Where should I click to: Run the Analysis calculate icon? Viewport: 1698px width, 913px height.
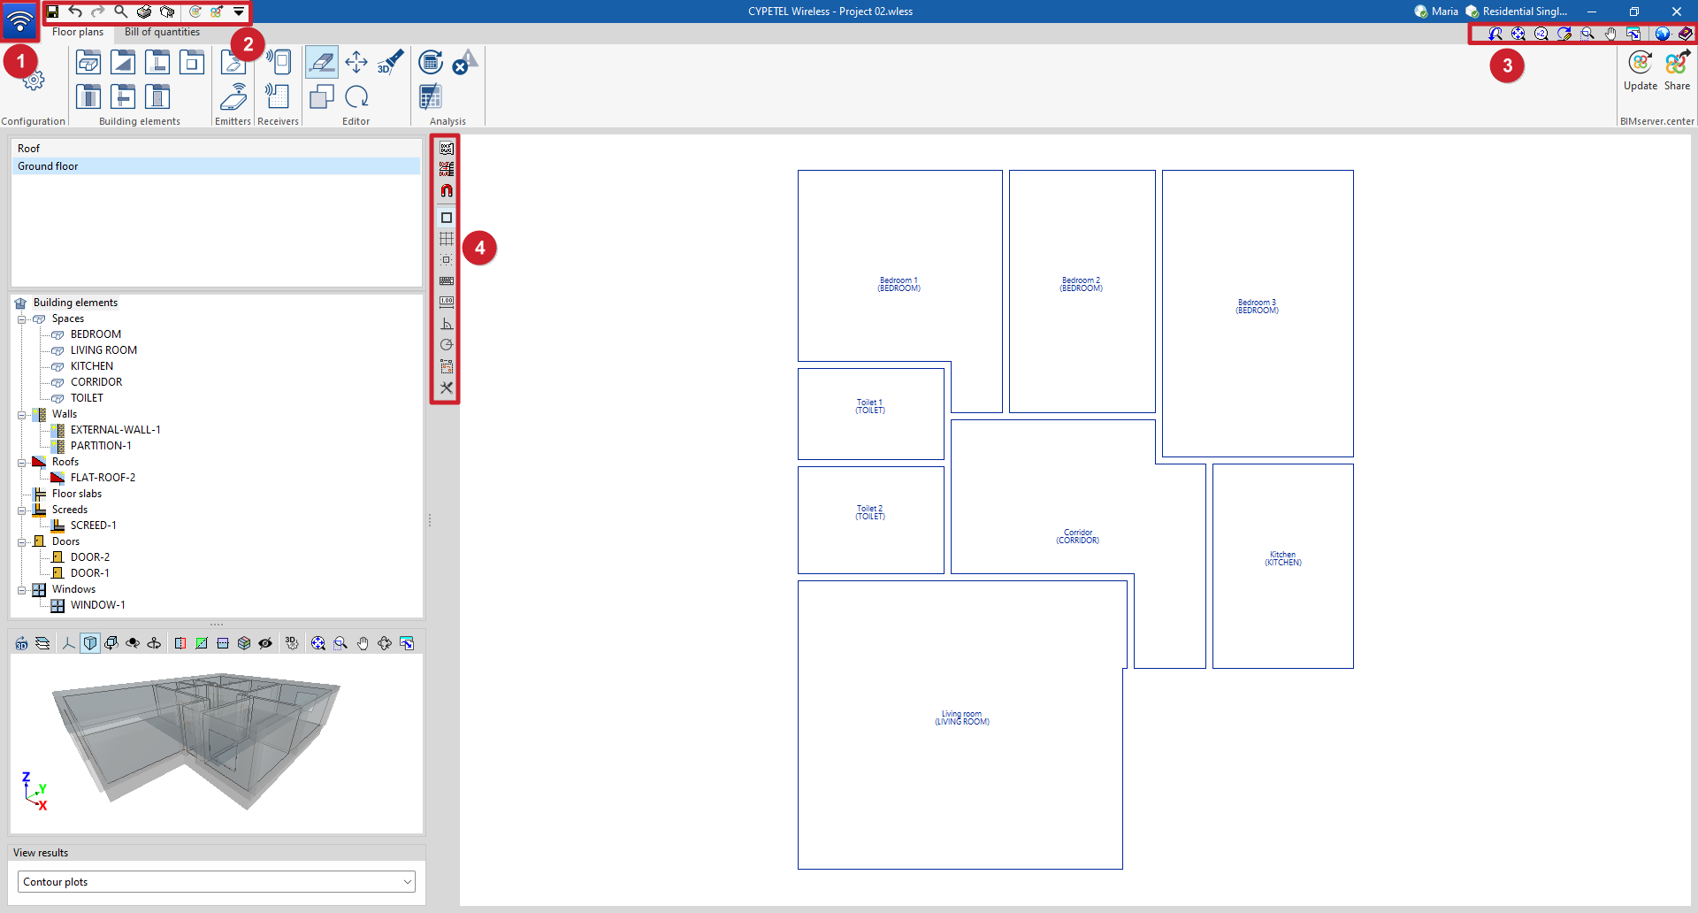coord(431,62)
